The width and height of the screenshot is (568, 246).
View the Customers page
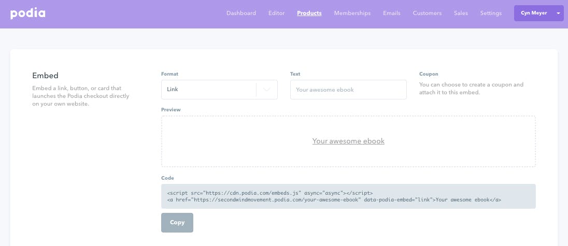pyautogui.click(x=427, y=13)
